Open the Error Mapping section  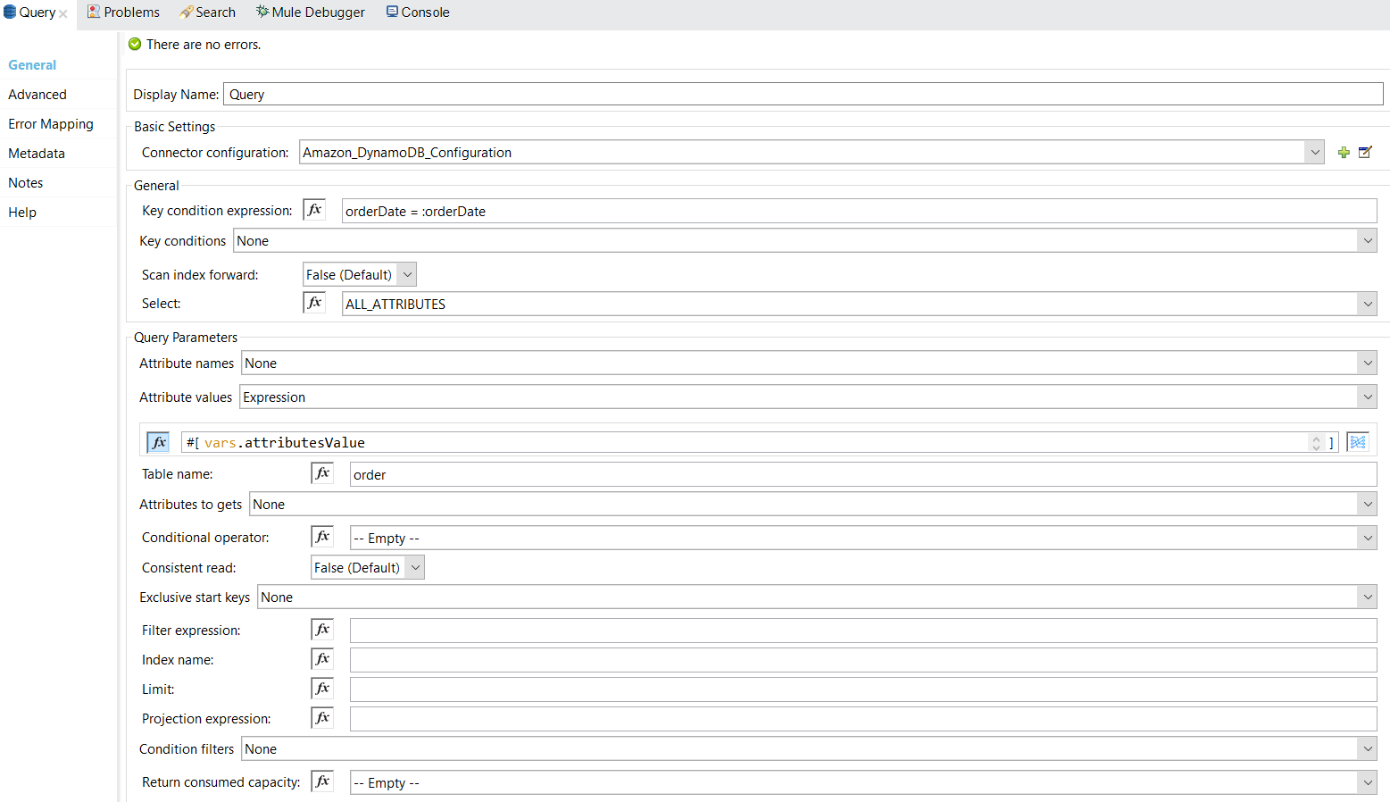51,123
